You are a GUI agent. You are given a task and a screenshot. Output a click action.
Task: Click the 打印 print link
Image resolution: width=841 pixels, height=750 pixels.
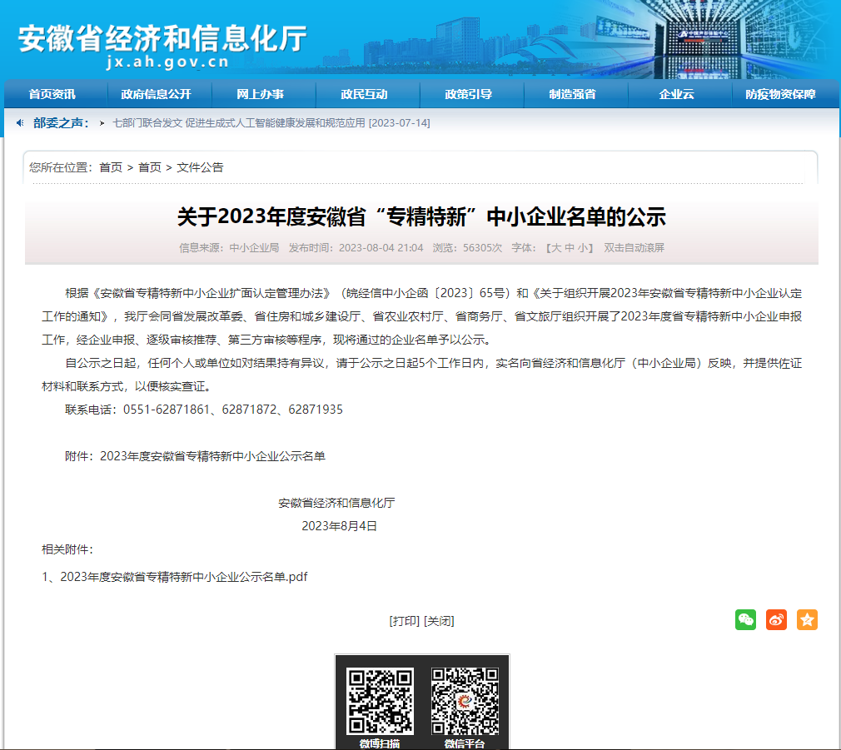(405, 621)
